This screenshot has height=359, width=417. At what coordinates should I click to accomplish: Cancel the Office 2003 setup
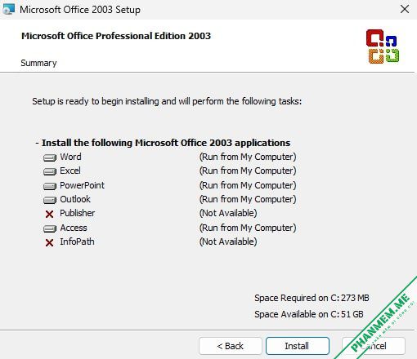[x=374, y=346]
